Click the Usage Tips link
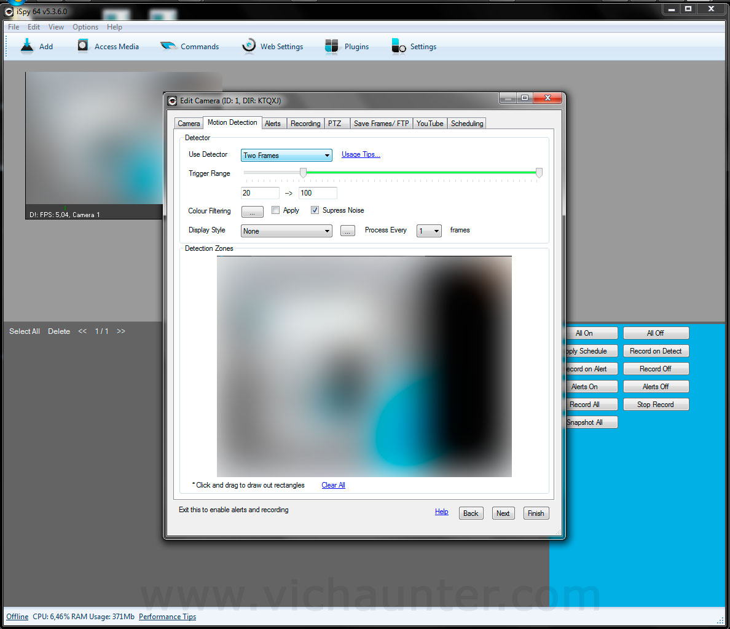Viewport: 730px width, 629px height. pyautogui.click(x=361, y=154)
